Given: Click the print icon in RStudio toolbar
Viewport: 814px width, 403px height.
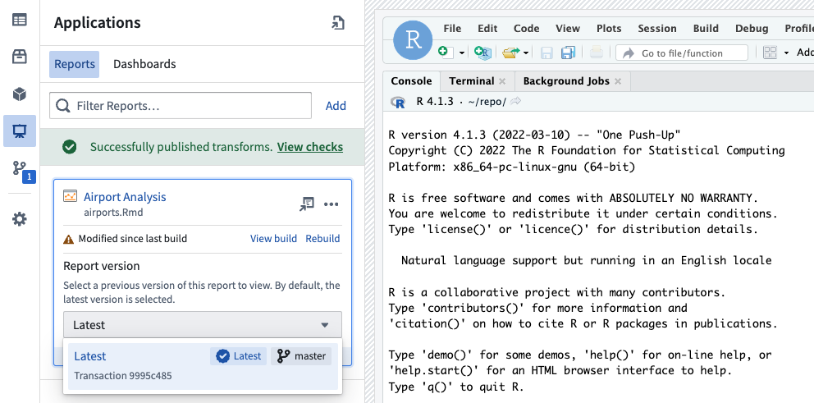Looking at the screenshot, I should [597, 52].
